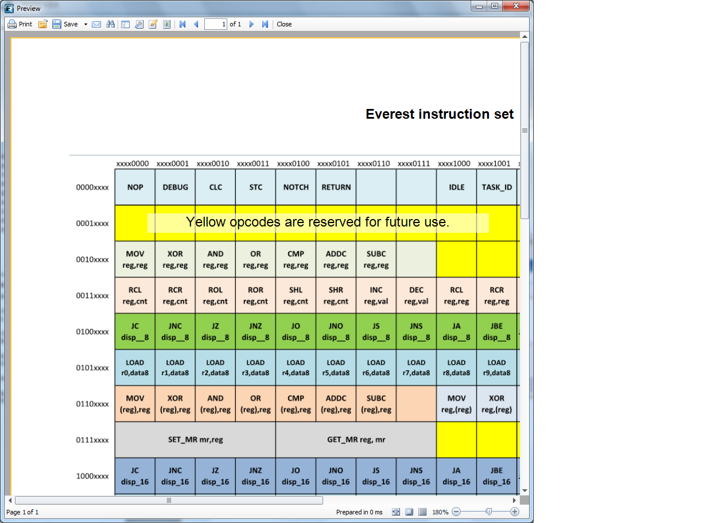Send report by email envelope icon
Viewport: 707px width, 523px height.
point(96,24)
